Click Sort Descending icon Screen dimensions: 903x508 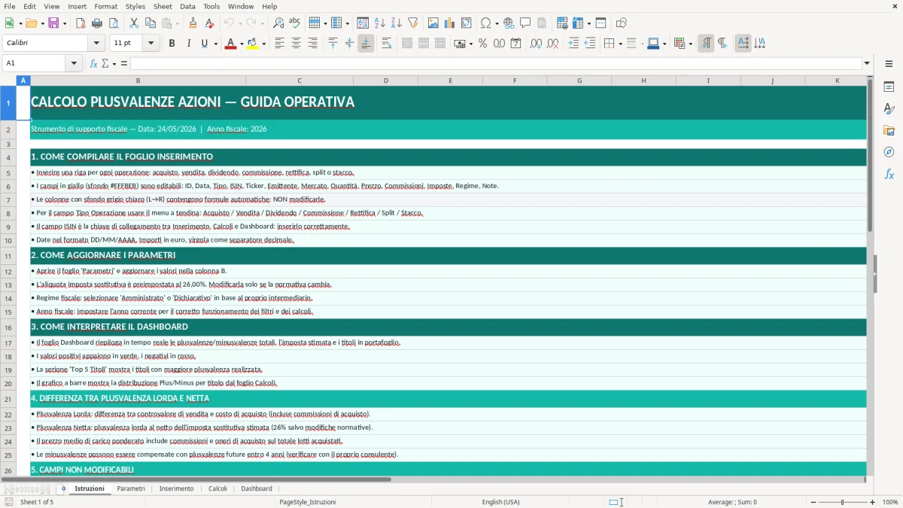click(397, 23)
